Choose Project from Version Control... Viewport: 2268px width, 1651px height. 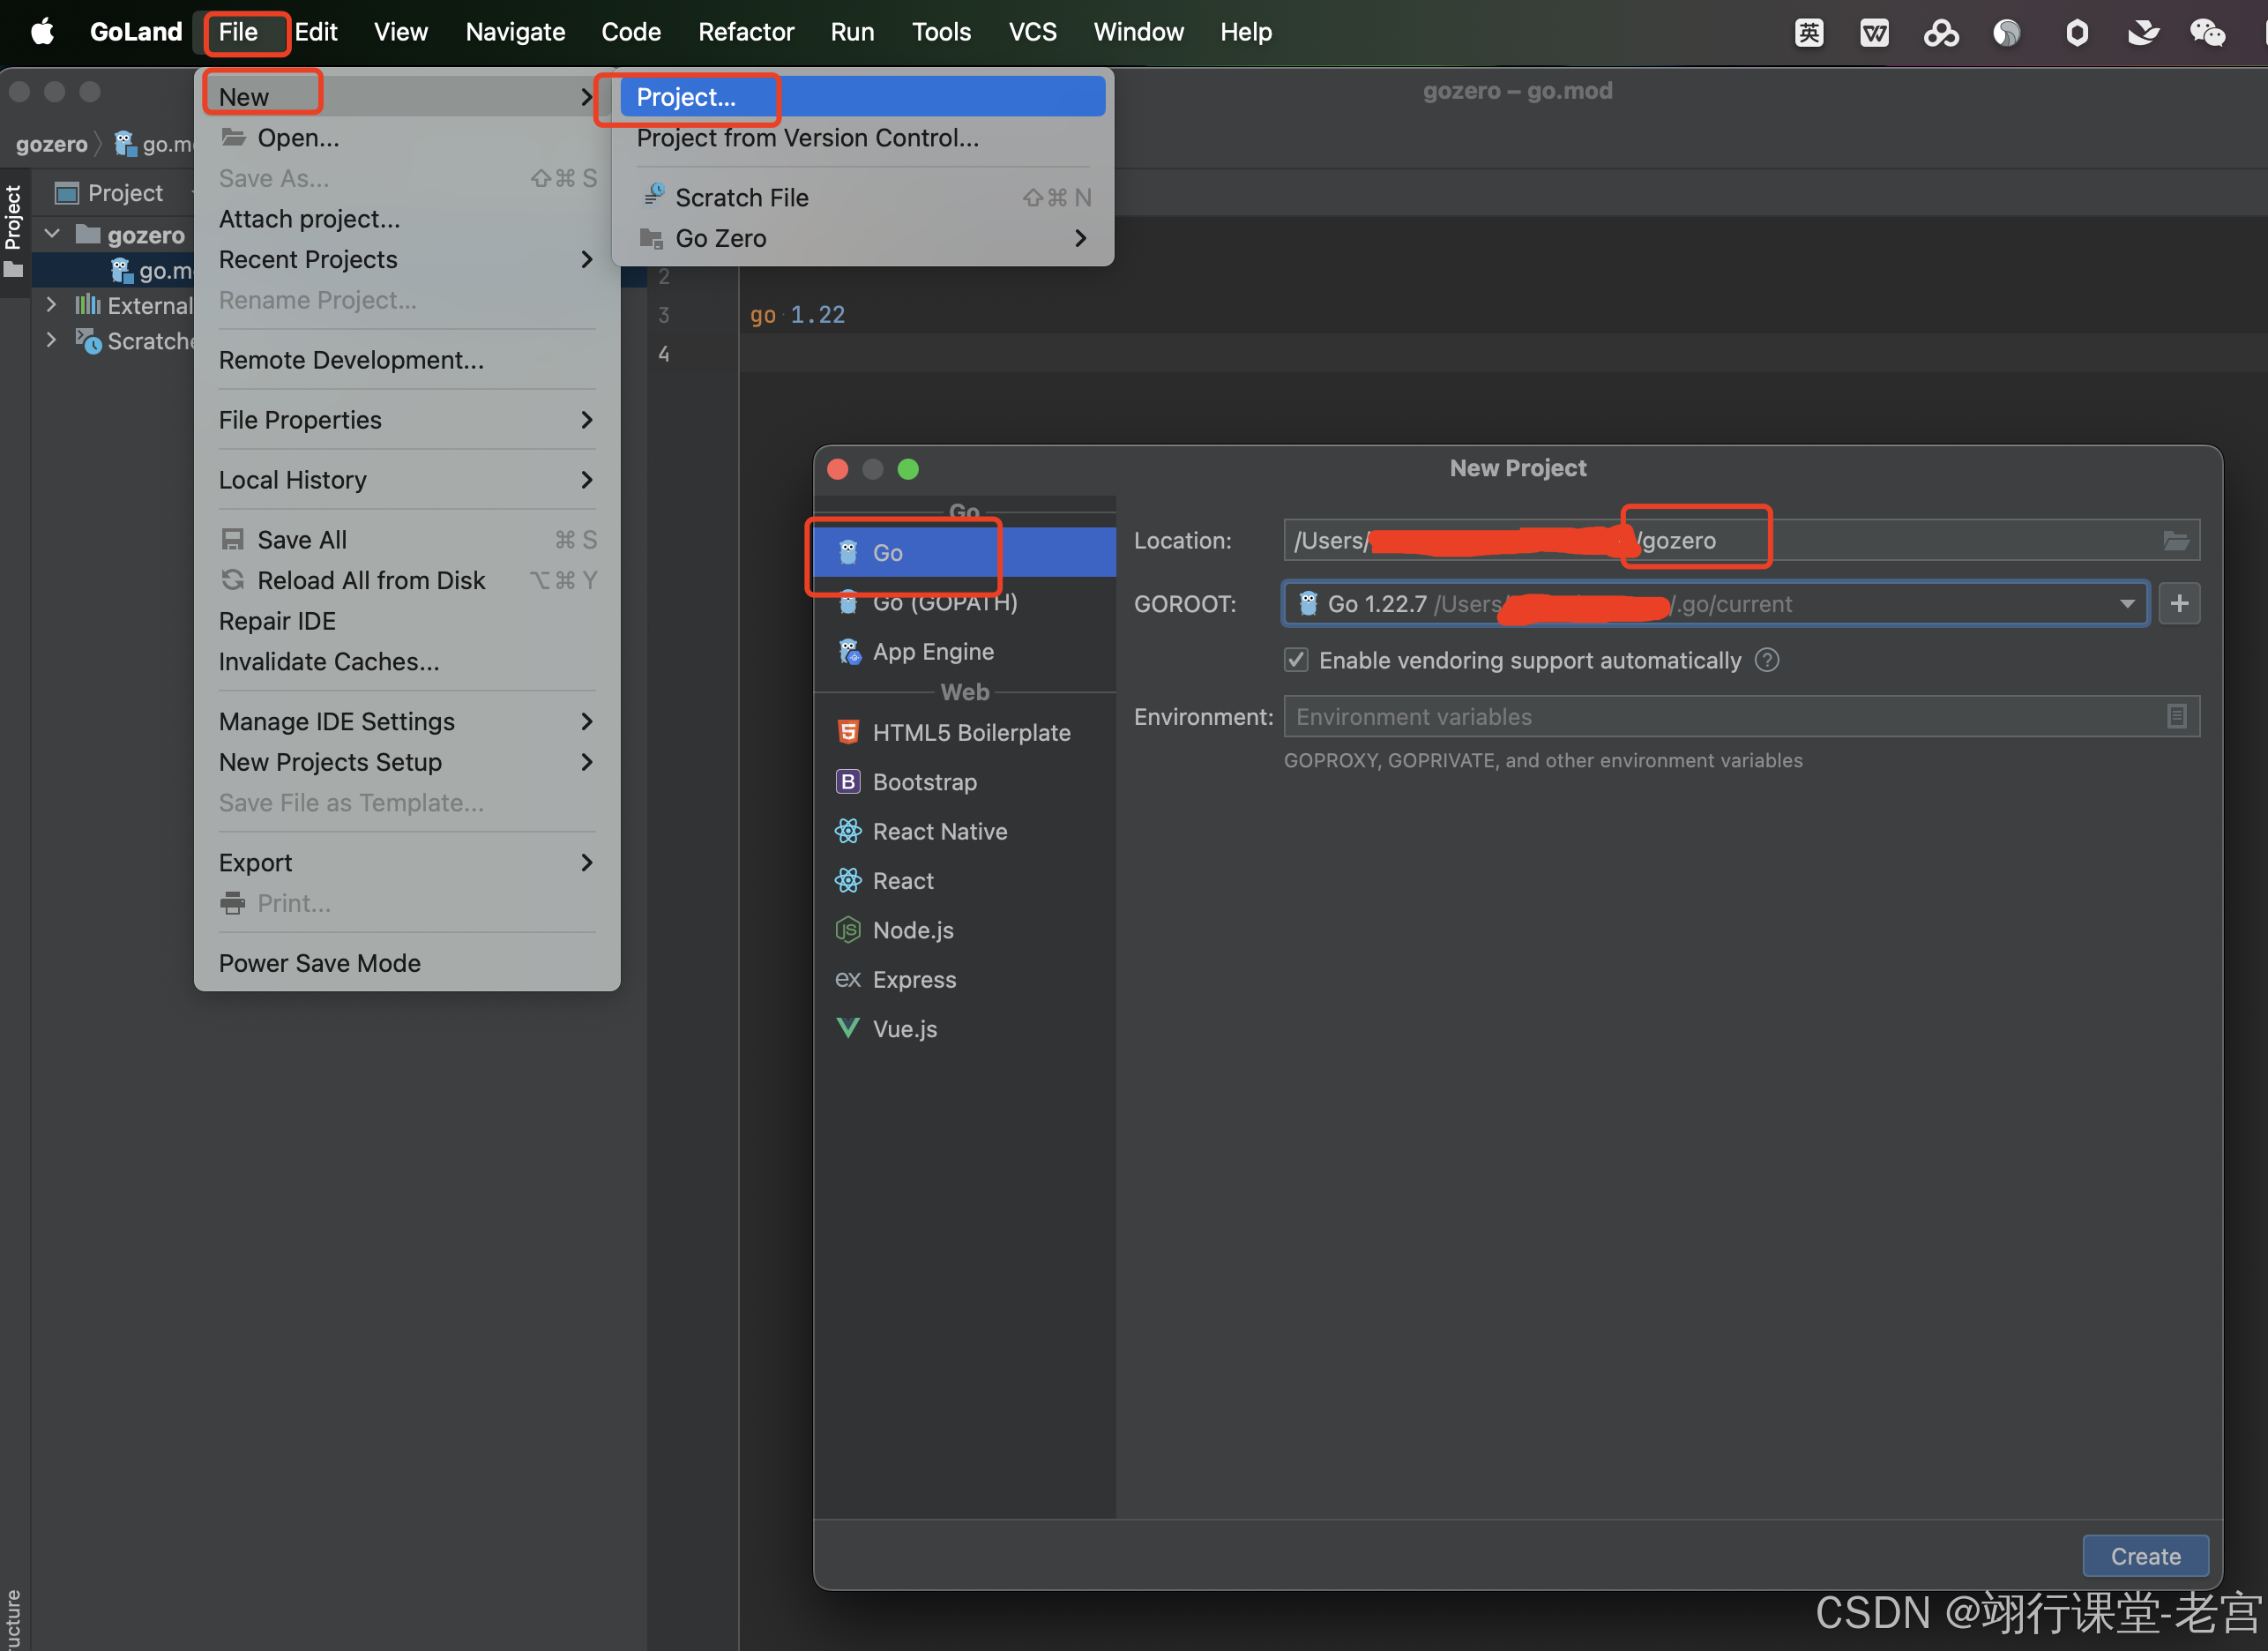862,137
